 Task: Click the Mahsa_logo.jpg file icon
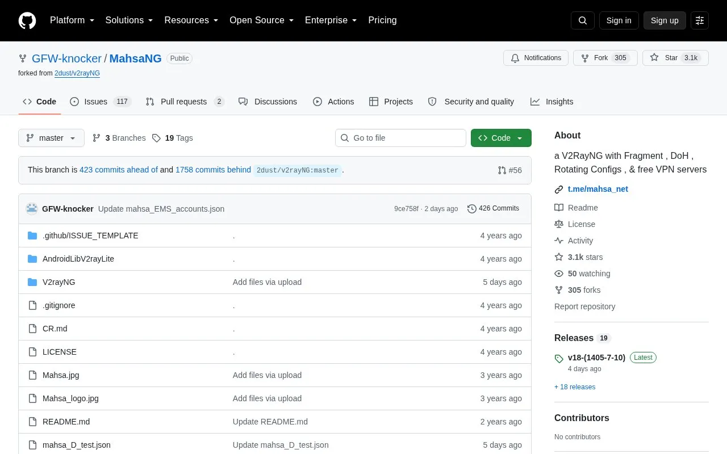[32, 398]
